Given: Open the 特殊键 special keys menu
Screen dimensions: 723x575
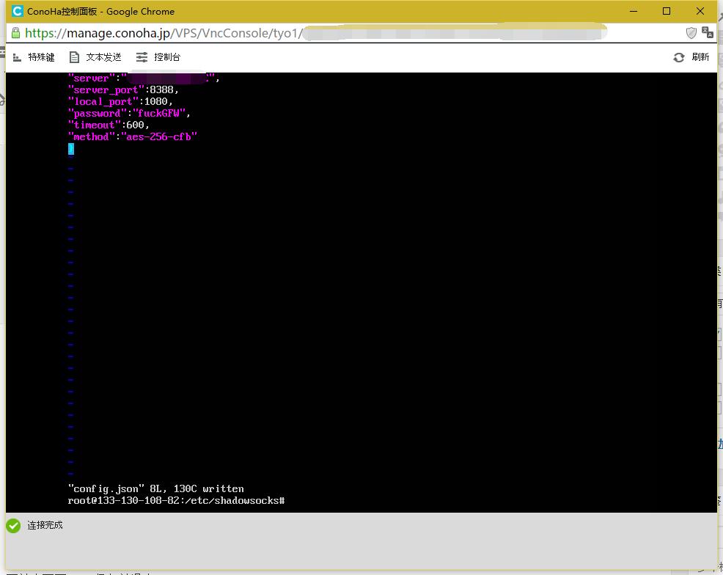Looking at the screenshot, I should 34,57.
